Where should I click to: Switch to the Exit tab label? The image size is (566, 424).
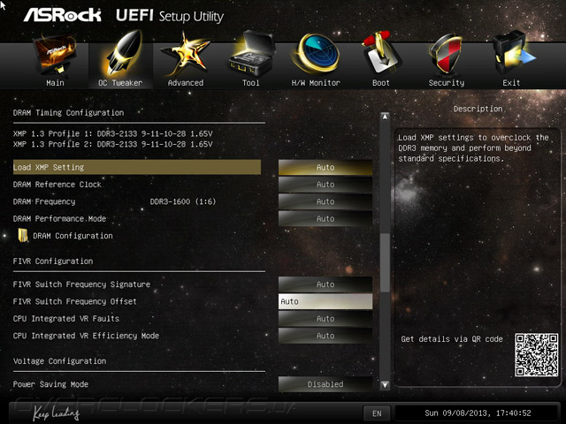coord(511,83)
